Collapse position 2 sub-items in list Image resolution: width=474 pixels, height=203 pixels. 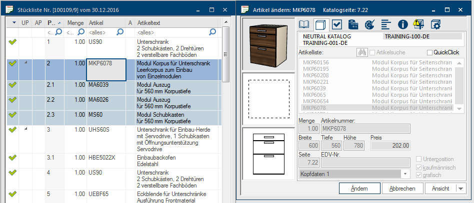[25, 62]
